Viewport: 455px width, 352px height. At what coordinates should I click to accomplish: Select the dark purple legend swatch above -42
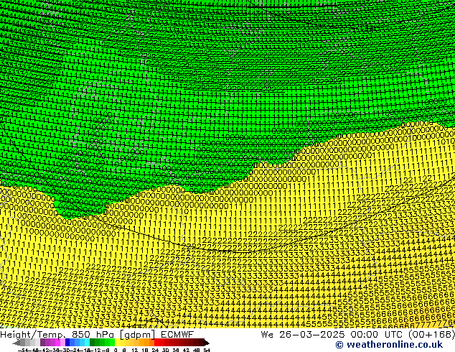point(42,342)
